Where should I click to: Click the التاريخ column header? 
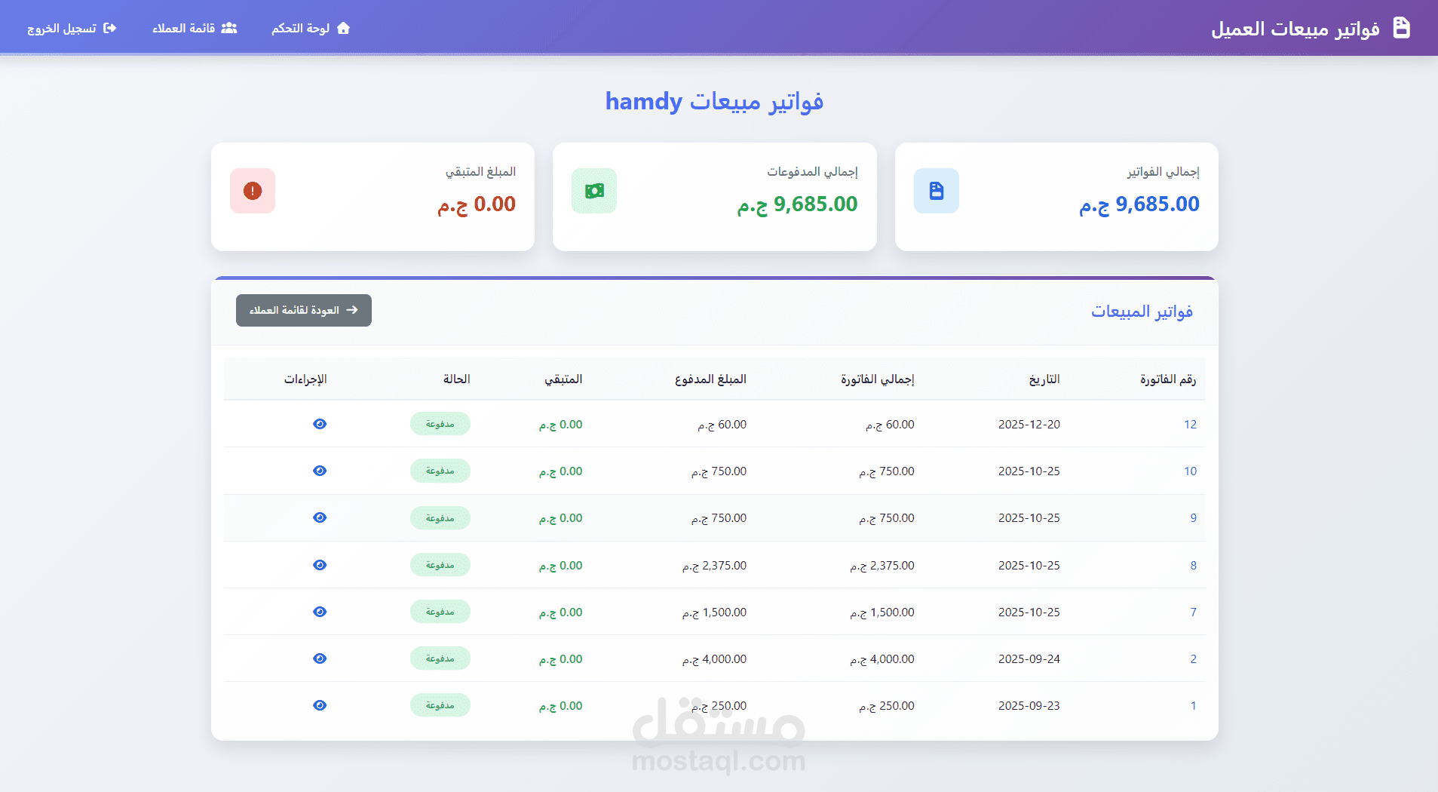point(1044,379)
